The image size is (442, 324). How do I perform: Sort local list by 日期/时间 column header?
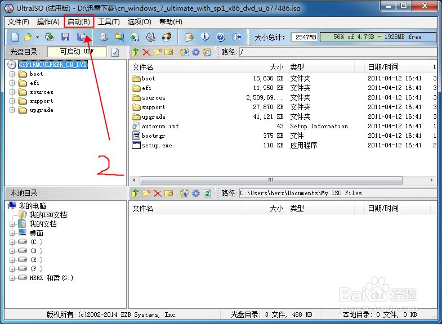(397, 208)
